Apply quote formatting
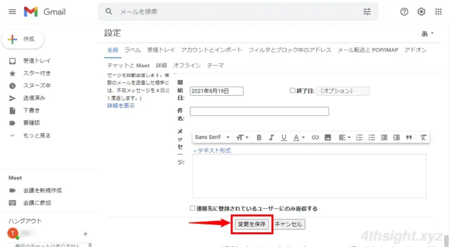The image size is (449, 247). 409,138
